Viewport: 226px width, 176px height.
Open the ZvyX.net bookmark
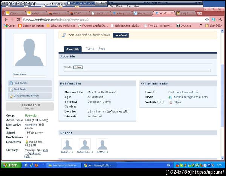pos(184,26)
